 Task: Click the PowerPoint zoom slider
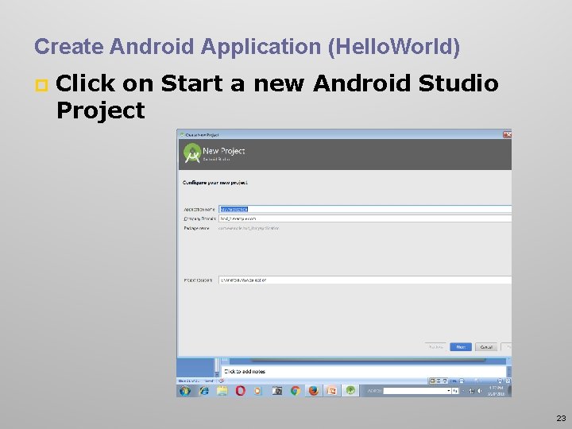pos(477,381)
